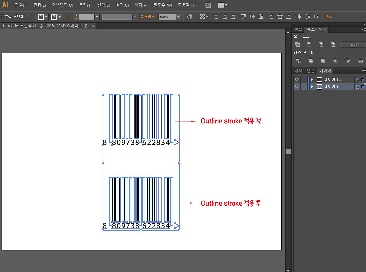
Task: Expand the top '레이어 1 ...' layer triangle
Action: (x=312, y=80)
